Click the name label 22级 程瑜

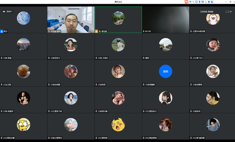(8, 58)
